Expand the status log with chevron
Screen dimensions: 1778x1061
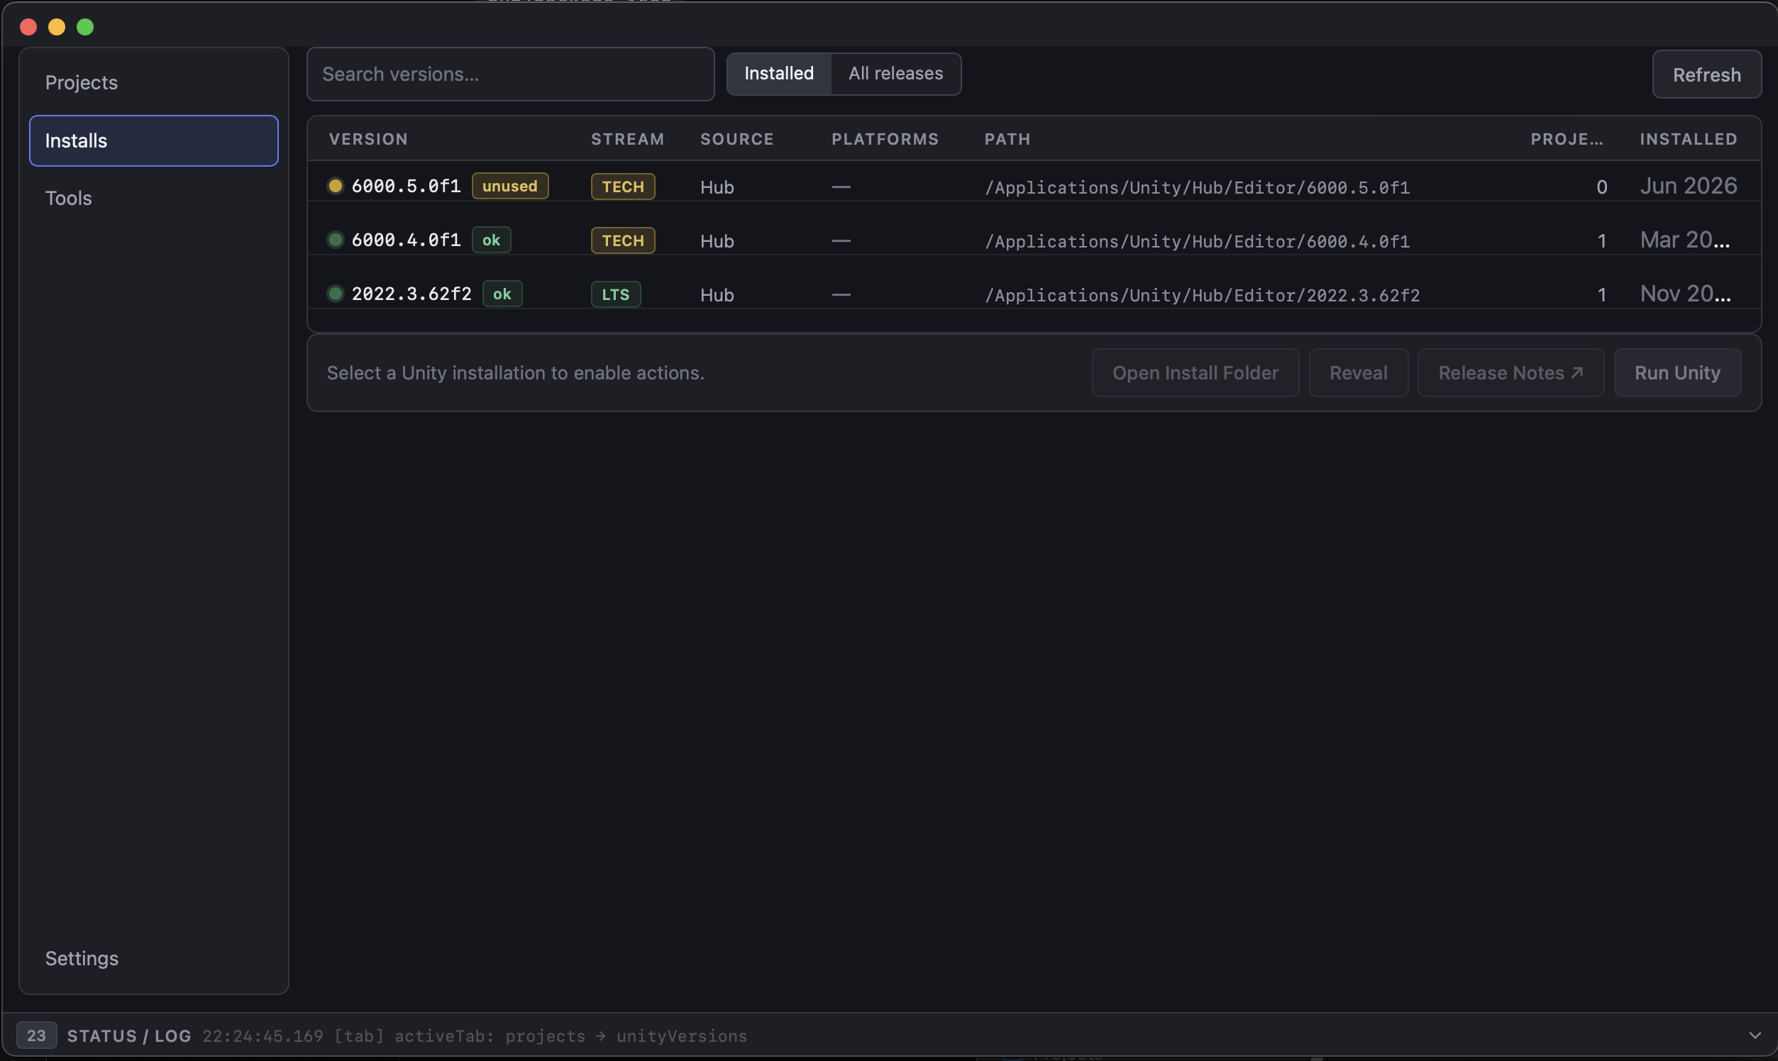click(x=1755, y=1035)
